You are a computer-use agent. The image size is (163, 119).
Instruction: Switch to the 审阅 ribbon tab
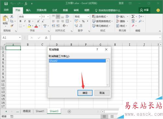(x=76, y=10)
